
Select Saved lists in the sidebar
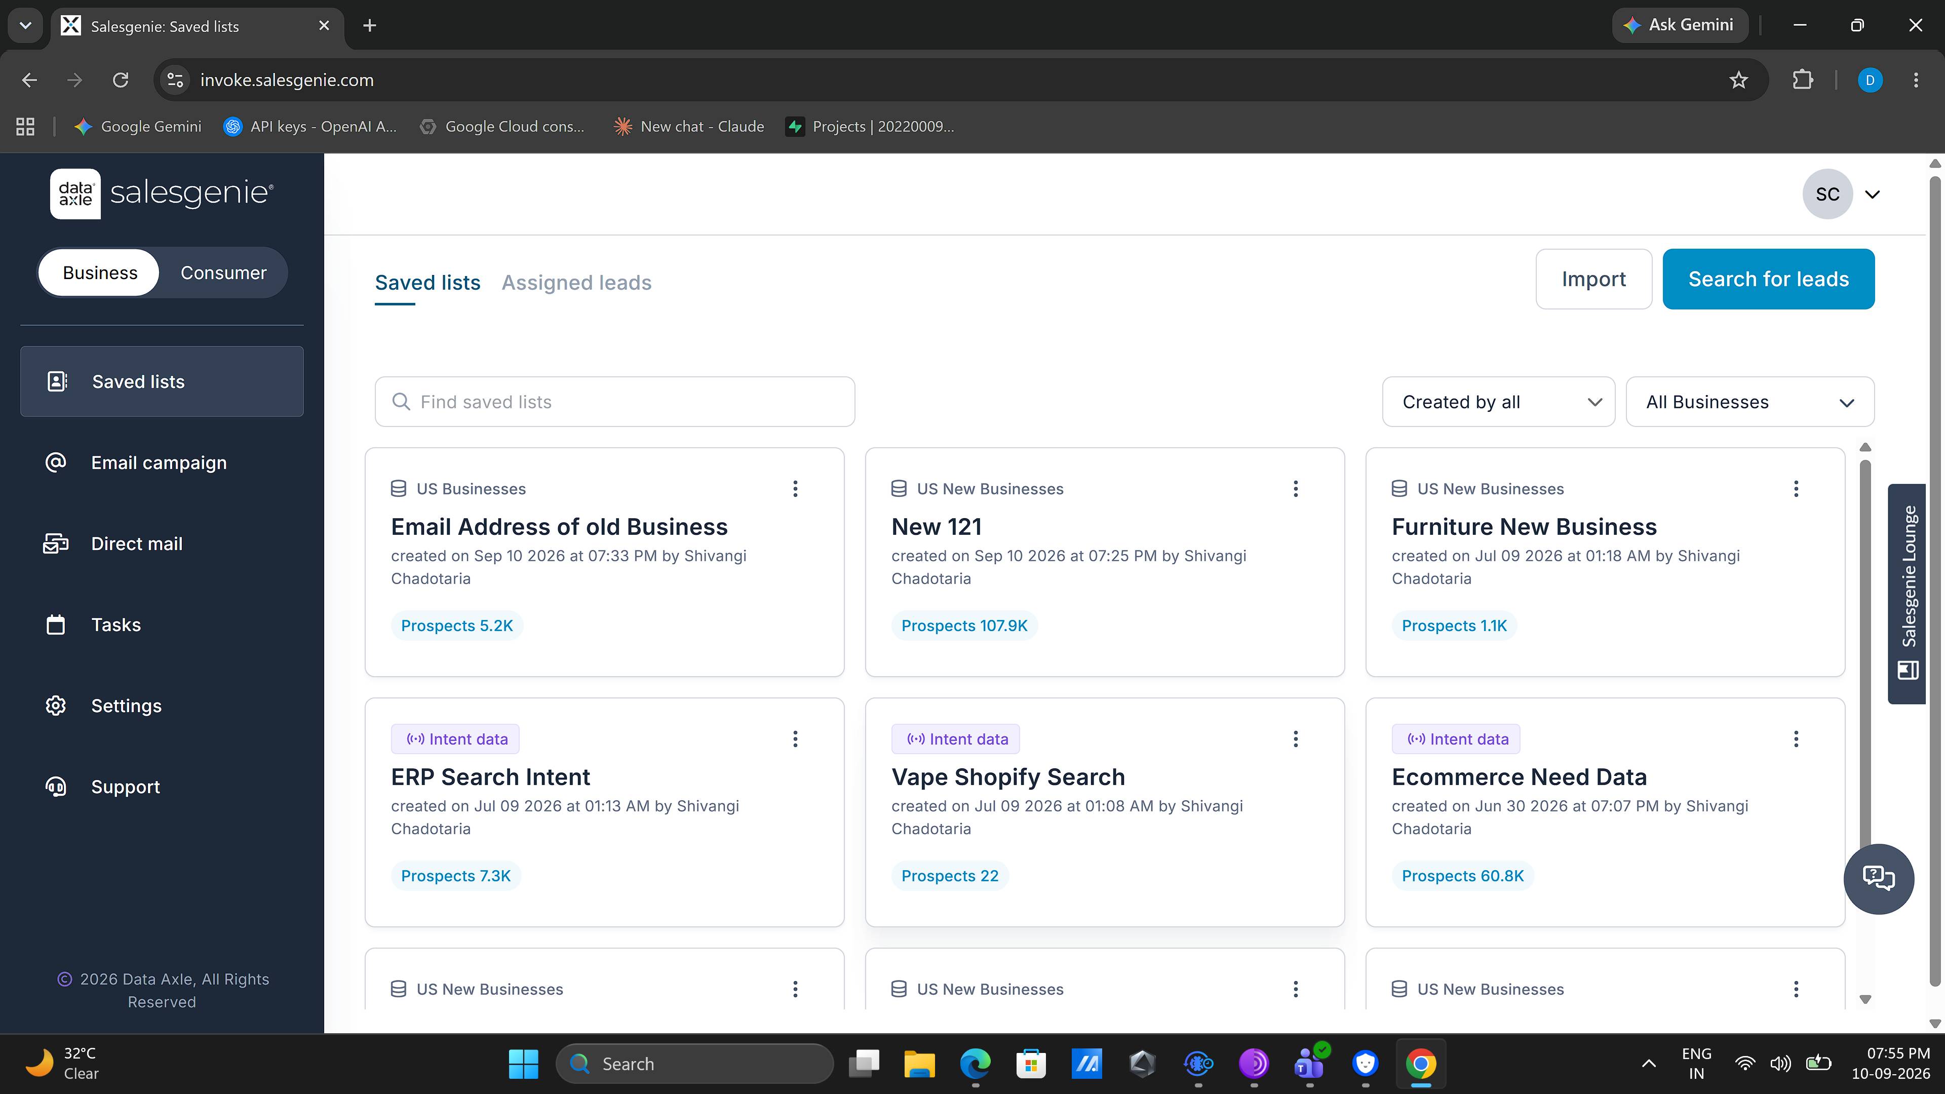point(162,381)
